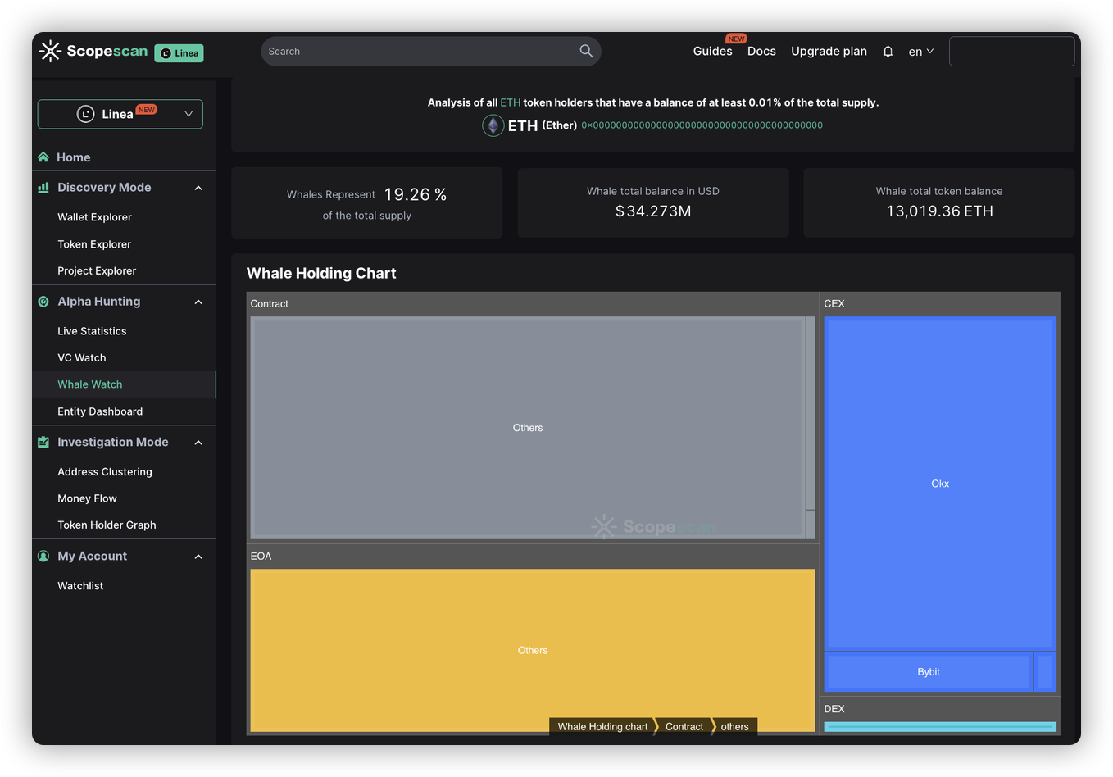Click the search magnifier icon
1113x777 pixels.
[x=586, y=51]
